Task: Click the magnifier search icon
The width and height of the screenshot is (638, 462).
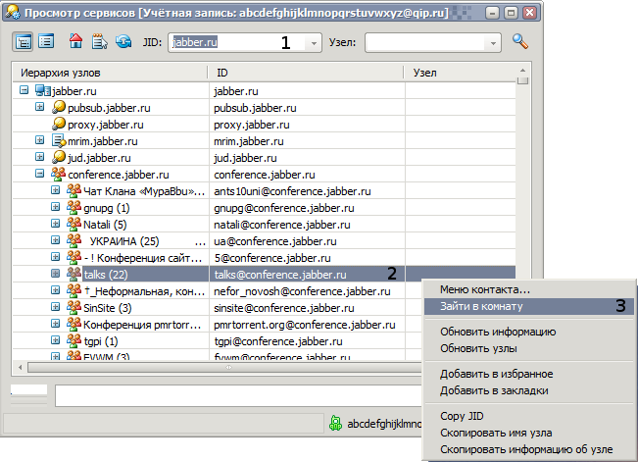Action: click(519, 42)
